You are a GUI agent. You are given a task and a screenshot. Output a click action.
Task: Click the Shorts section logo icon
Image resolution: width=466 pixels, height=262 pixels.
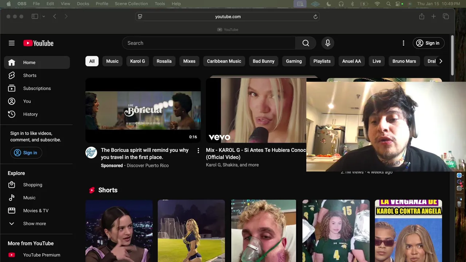pos(92,190)
